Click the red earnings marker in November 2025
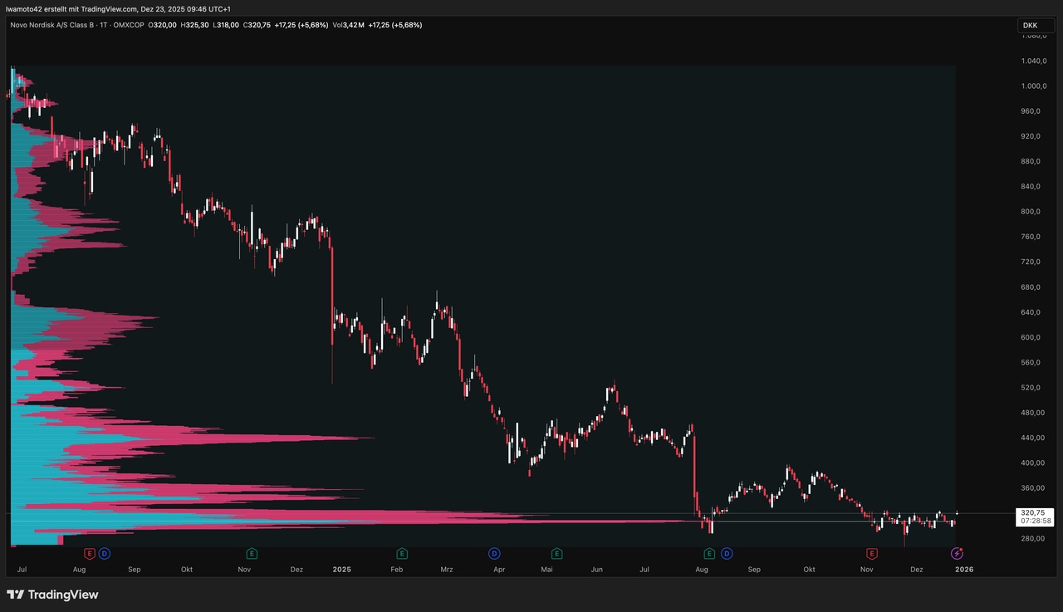 872,553
